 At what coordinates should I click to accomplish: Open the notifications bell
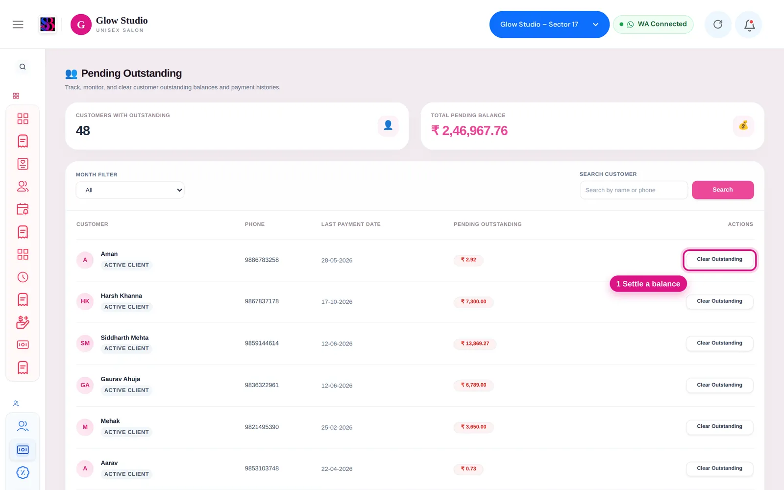(x=749, y=24)
